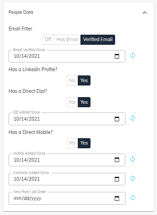Image resolution: width=157 pixels, height=215 pixels.
Task: Click the New Role / Job Date input field
Action: click(x=67, y=198)
